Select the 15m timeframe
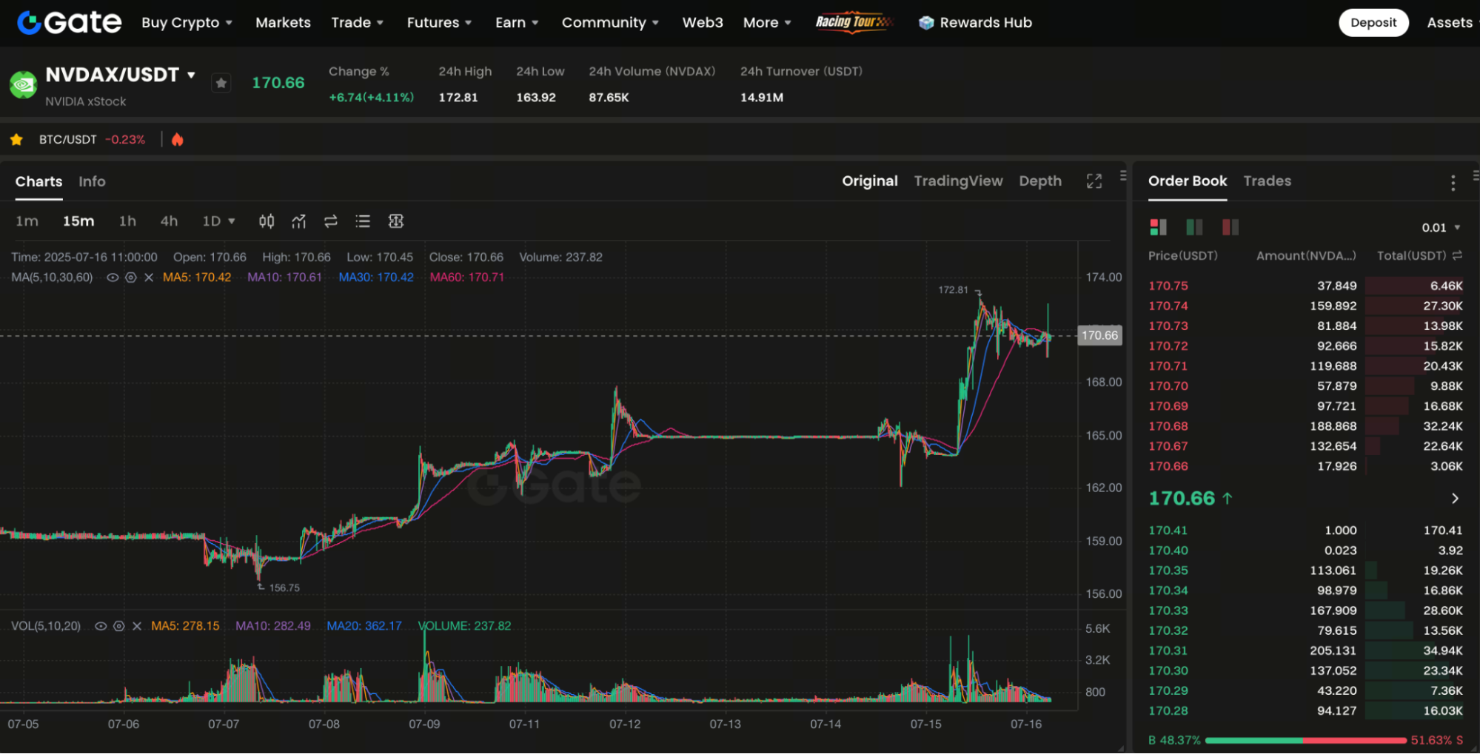Image resolution: width=1480 pixels, height=754 pixels. pyautogui.click(x=78, y=221)
